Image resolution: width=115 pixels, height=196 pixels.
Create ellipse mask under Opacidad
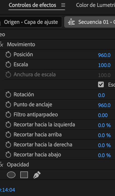click(11, 175)
